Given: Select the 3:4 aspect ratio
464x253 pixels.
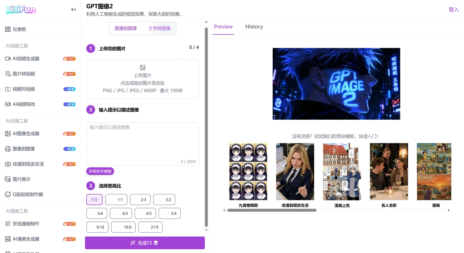Looking at the screenshot, I should (x=97, y=213).
